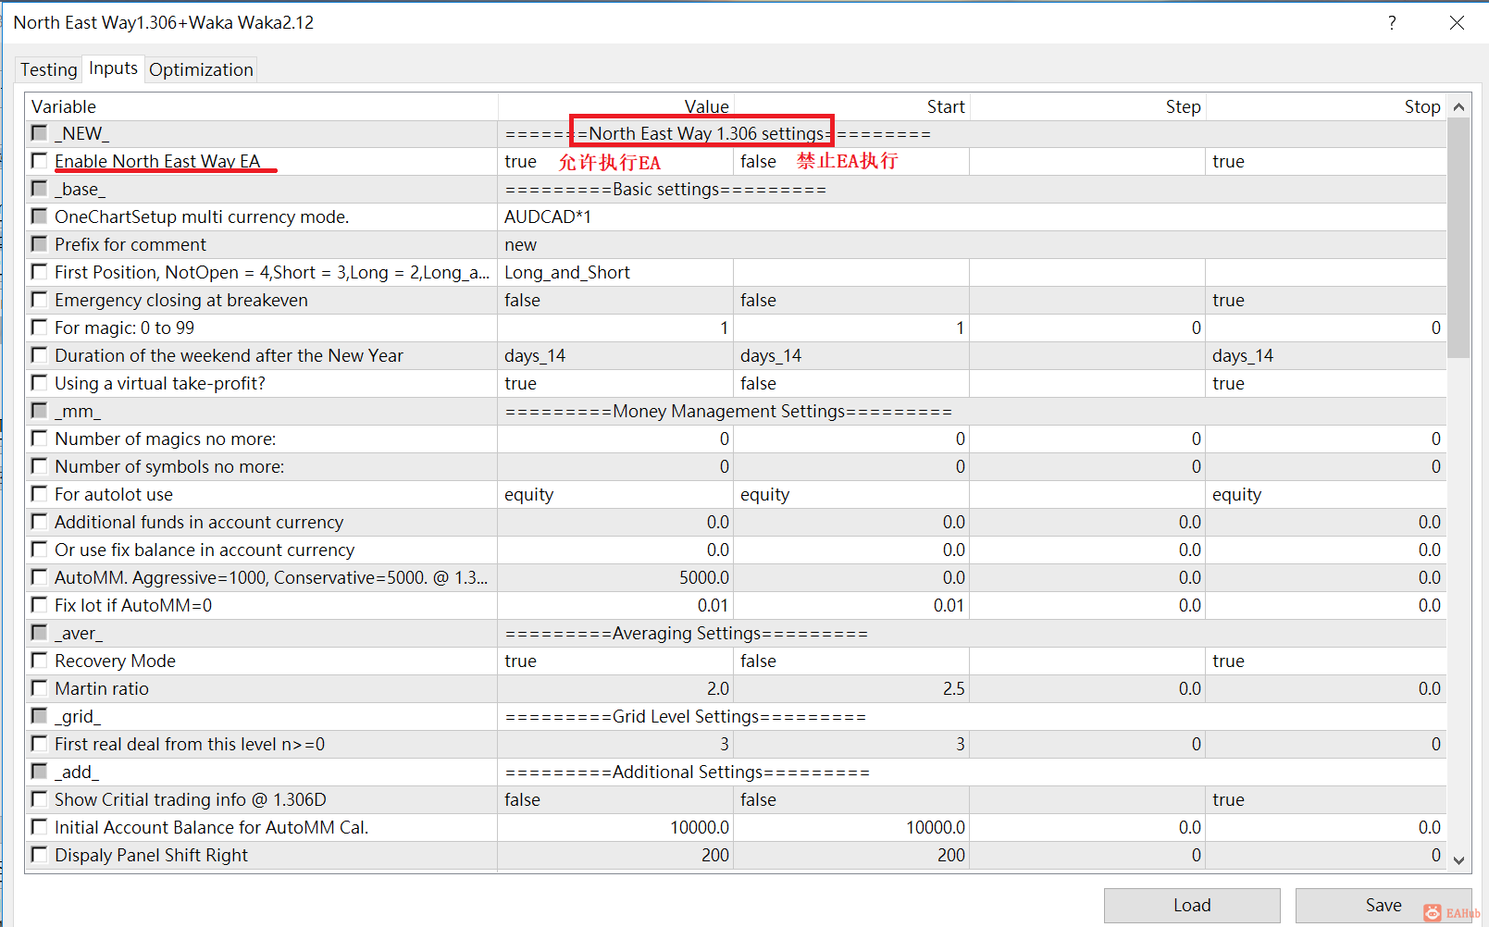This screenshot has width=1489, height=927.
Task: Tick the Number of symbols no more checkbox
Action: pyautogui.click(x=40, y=466)
